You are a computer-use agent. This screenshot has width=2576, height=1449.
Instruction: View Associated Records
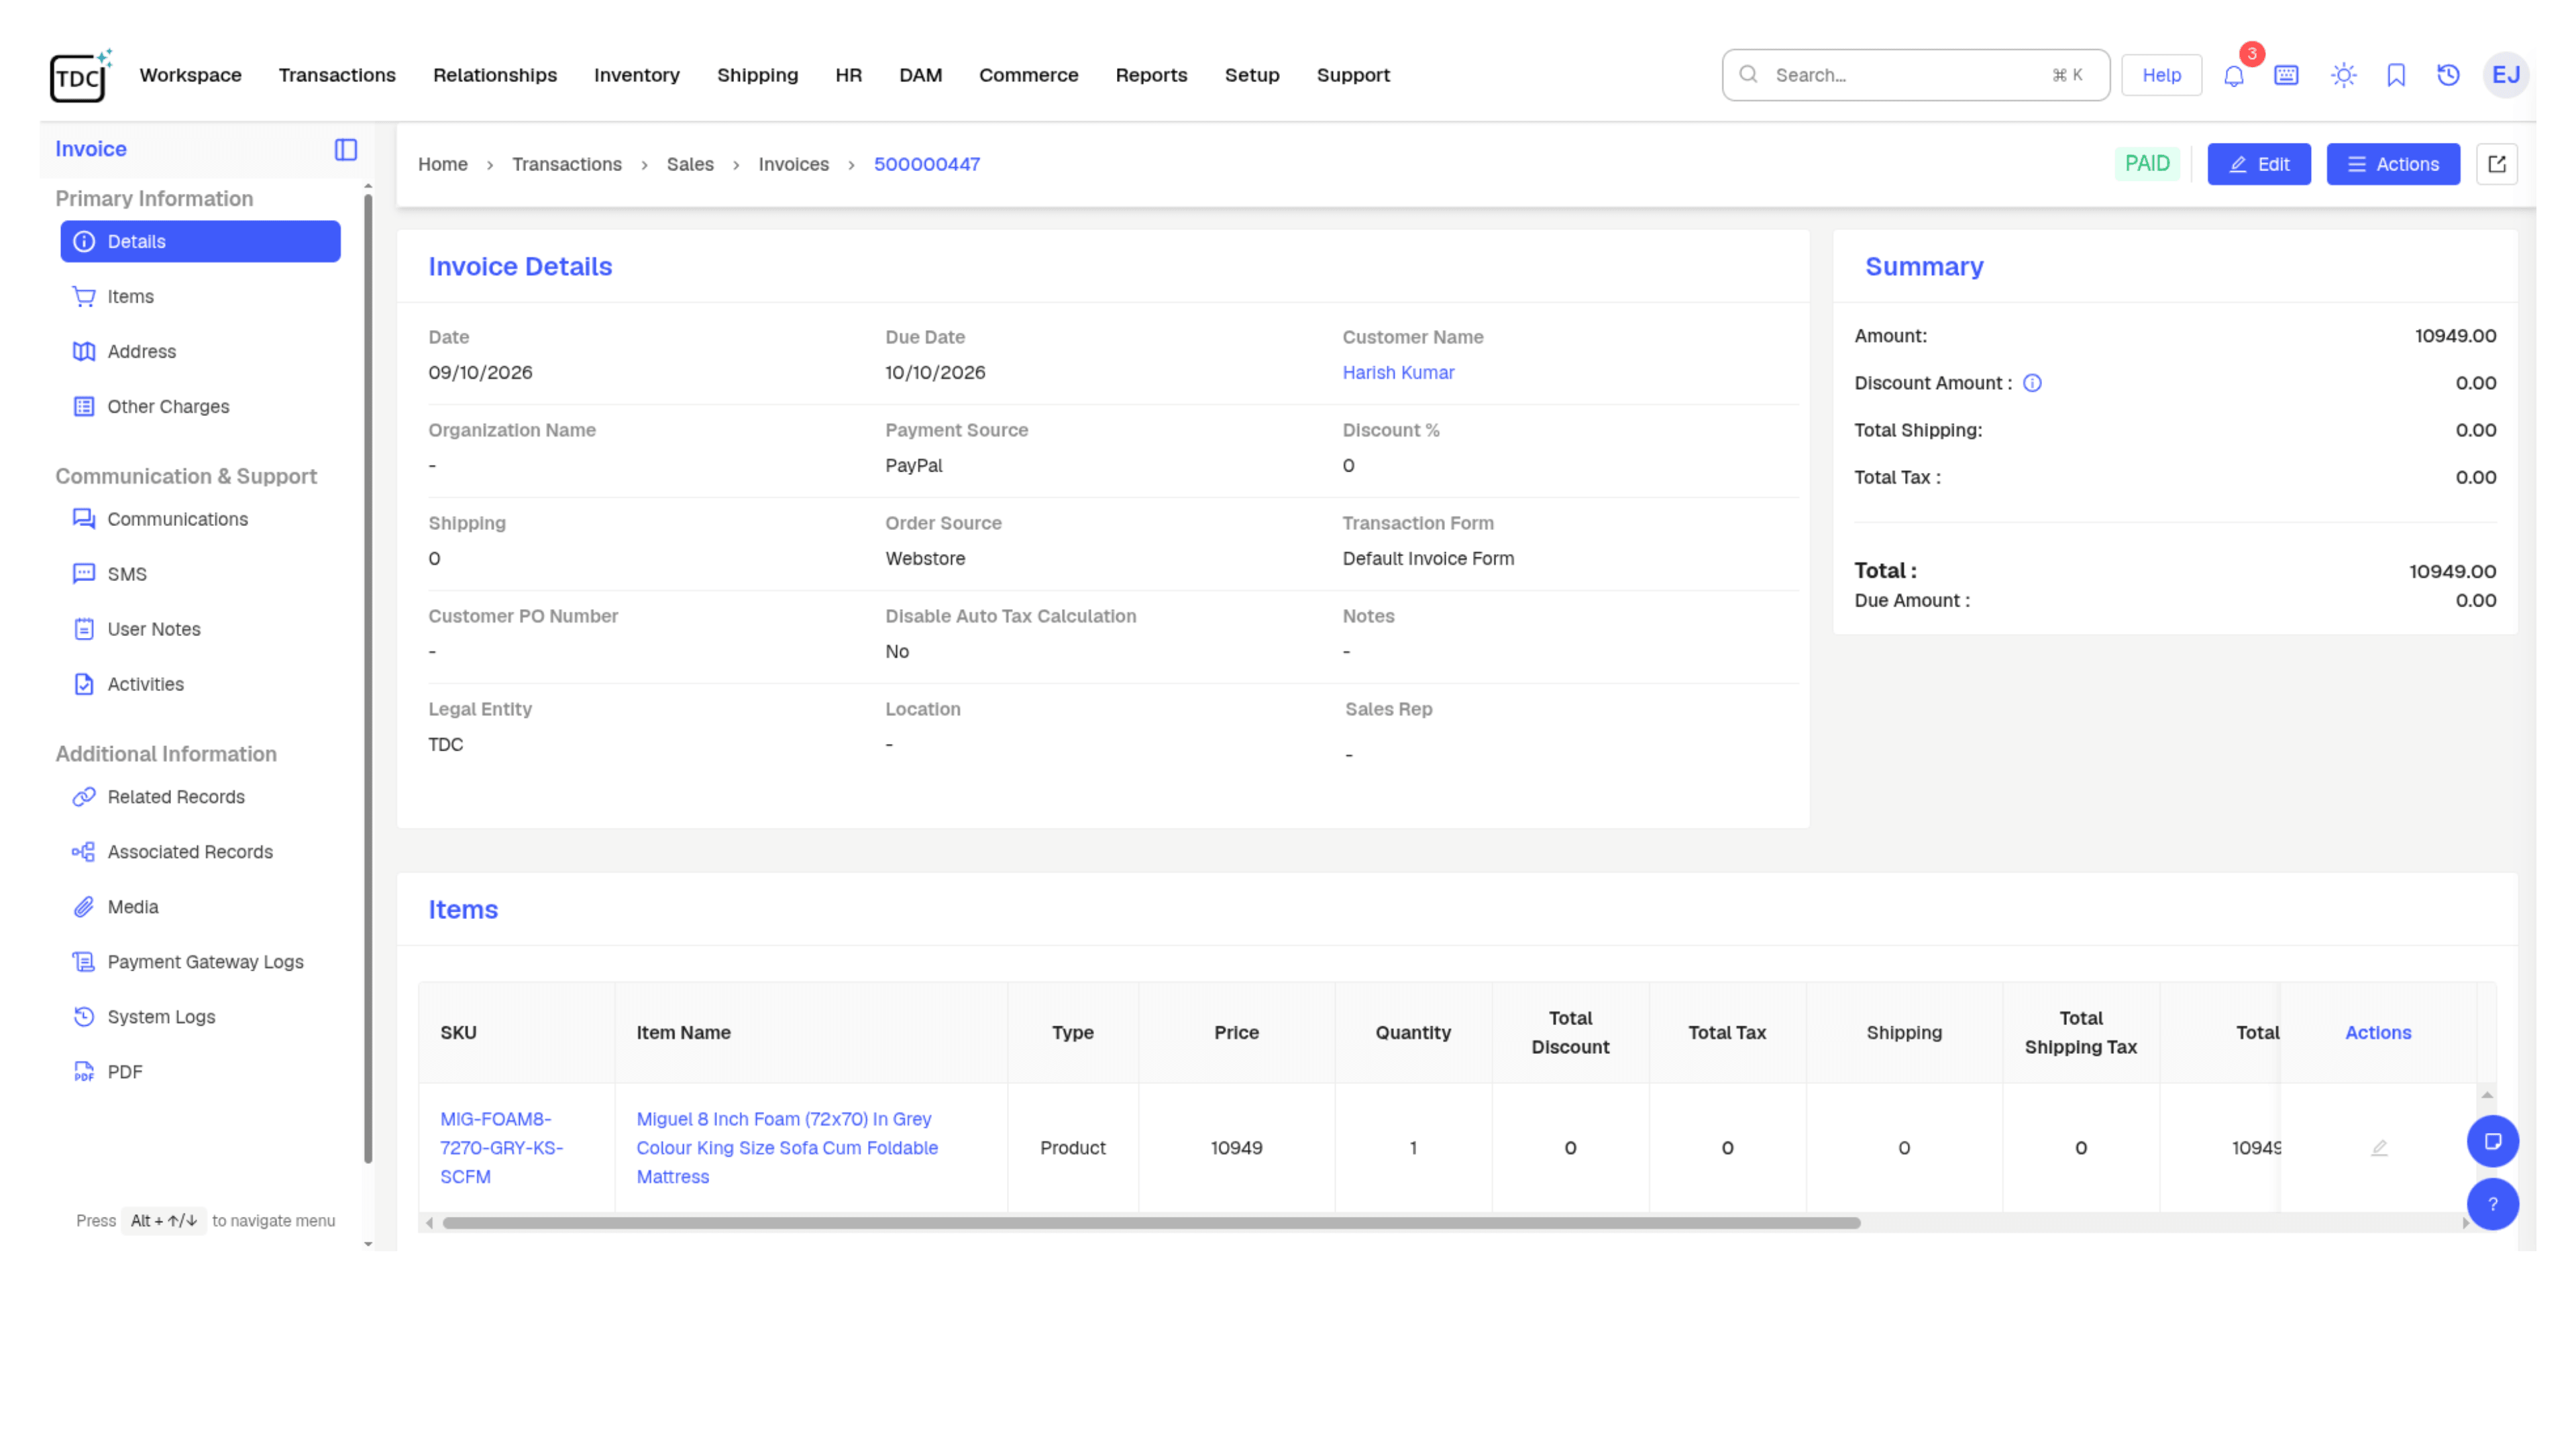pyautogui.click(x=200, y=852)
